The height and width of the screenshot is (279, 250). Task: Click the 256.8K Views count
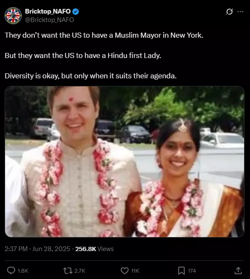[94, 249]
